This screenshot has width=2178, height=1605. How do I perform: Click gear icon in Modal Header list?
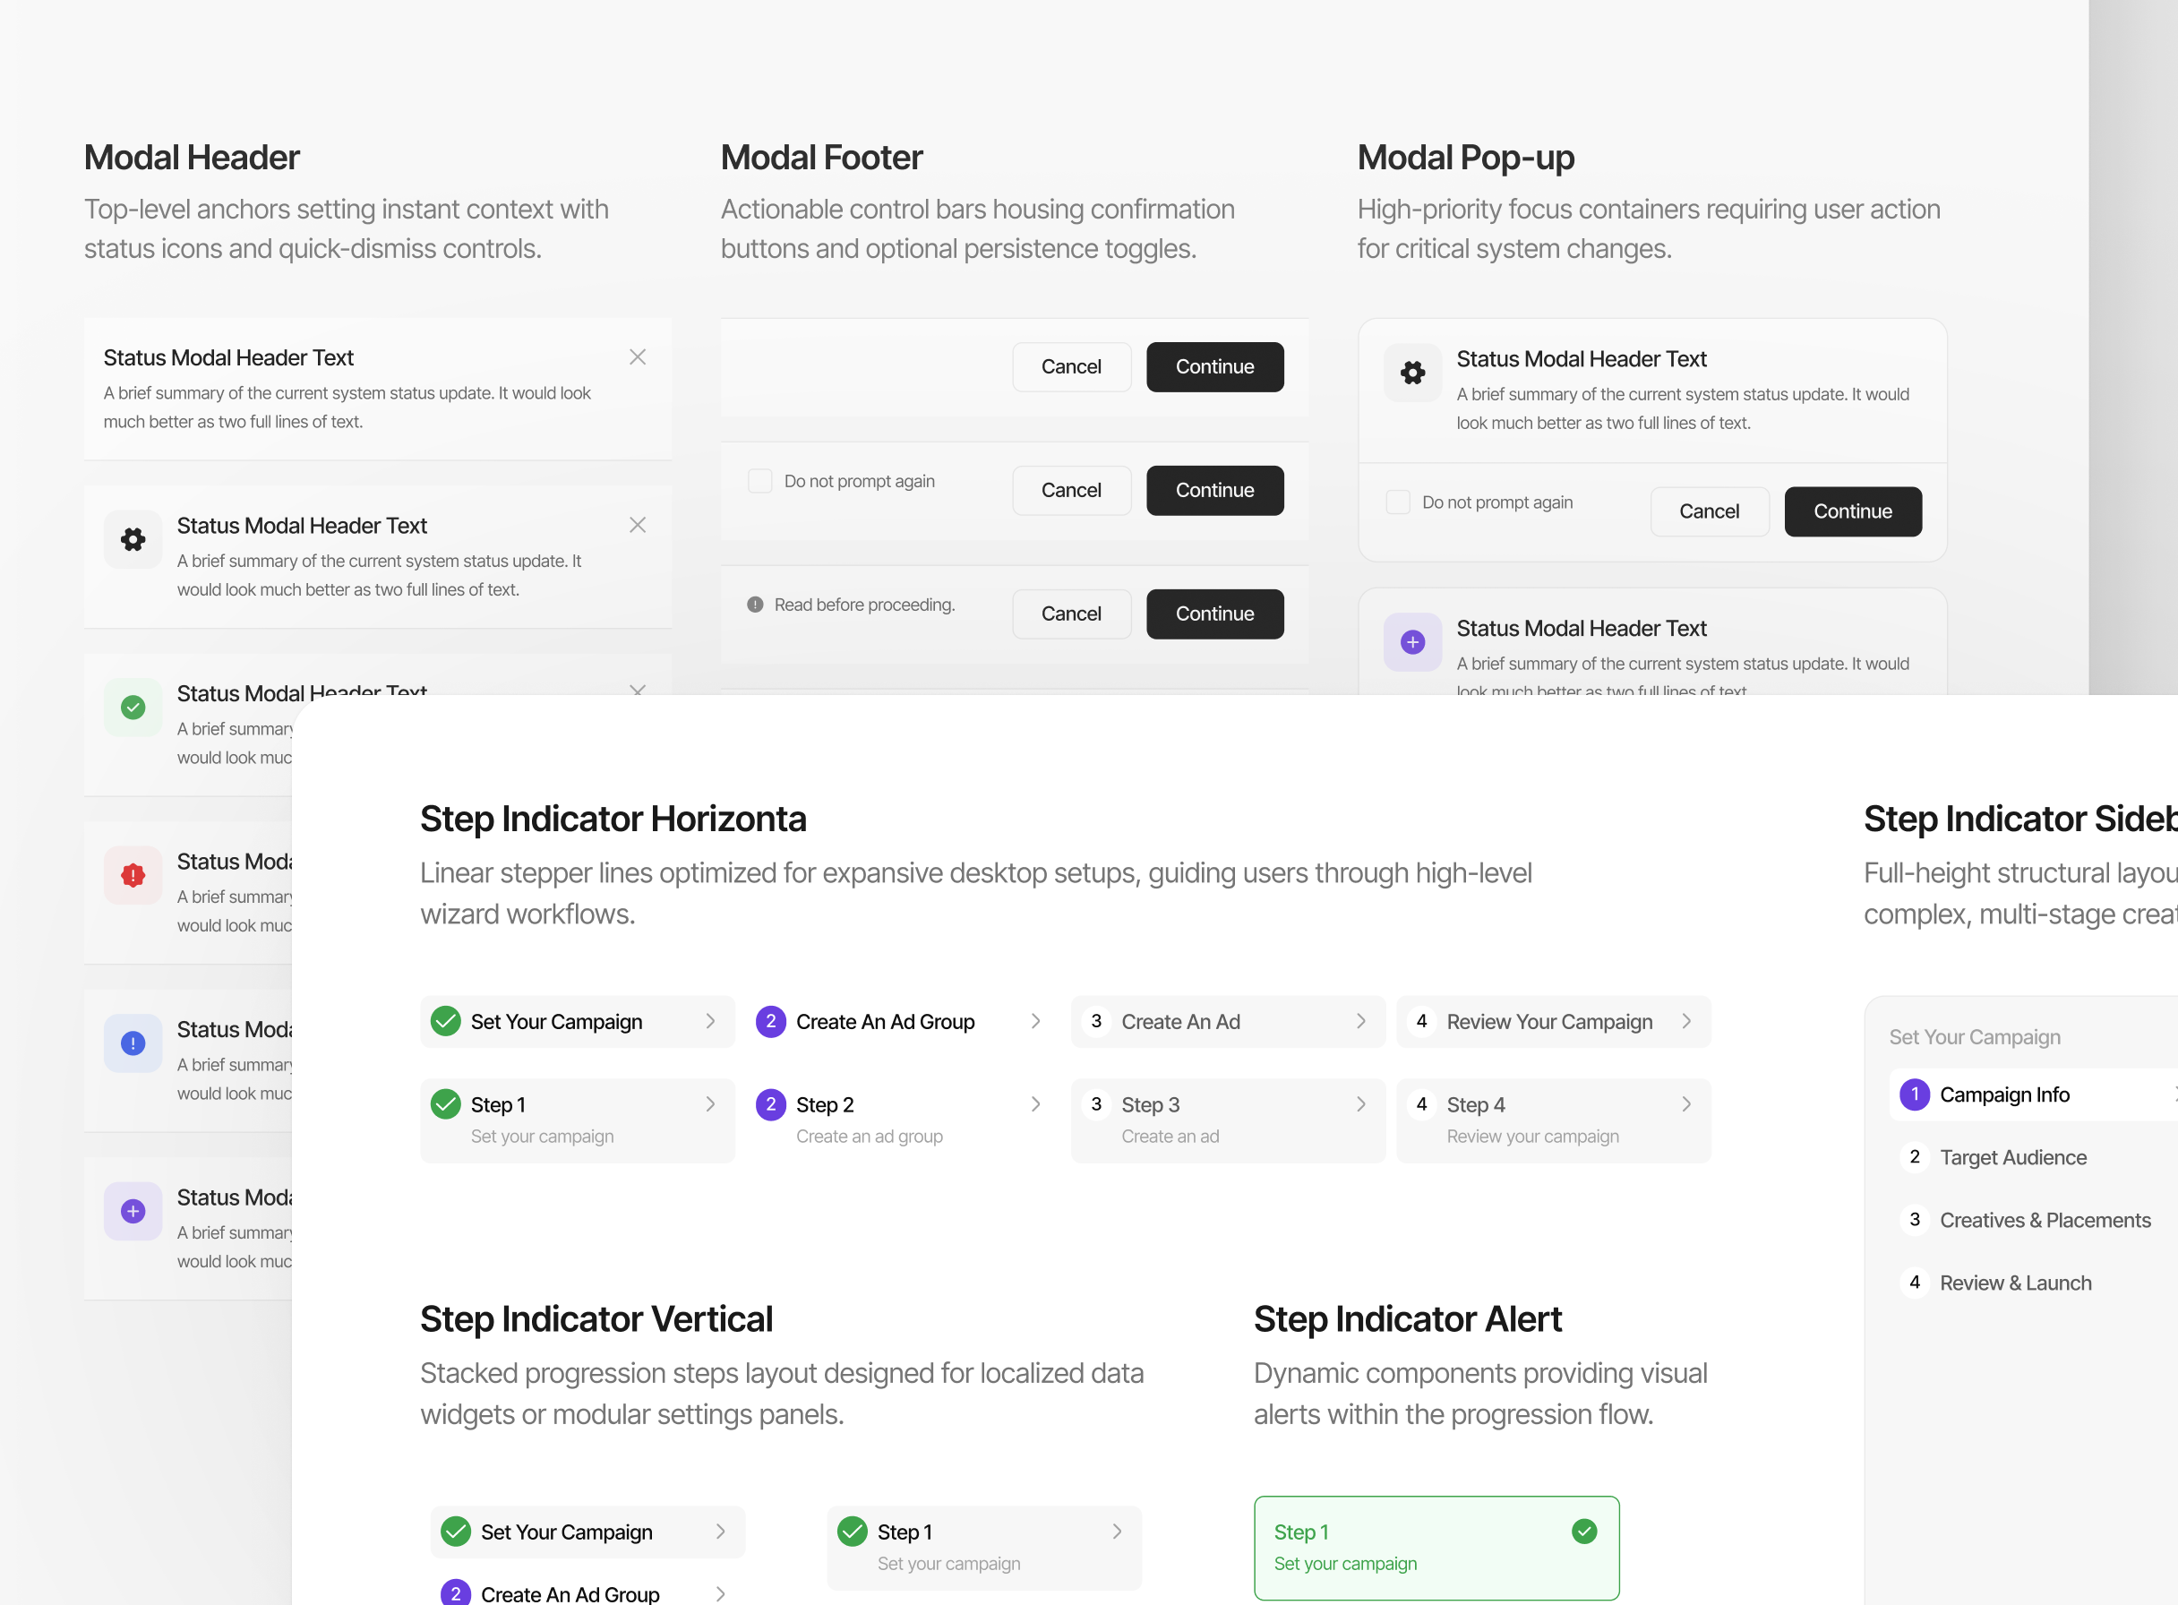[x=133, y=539]
